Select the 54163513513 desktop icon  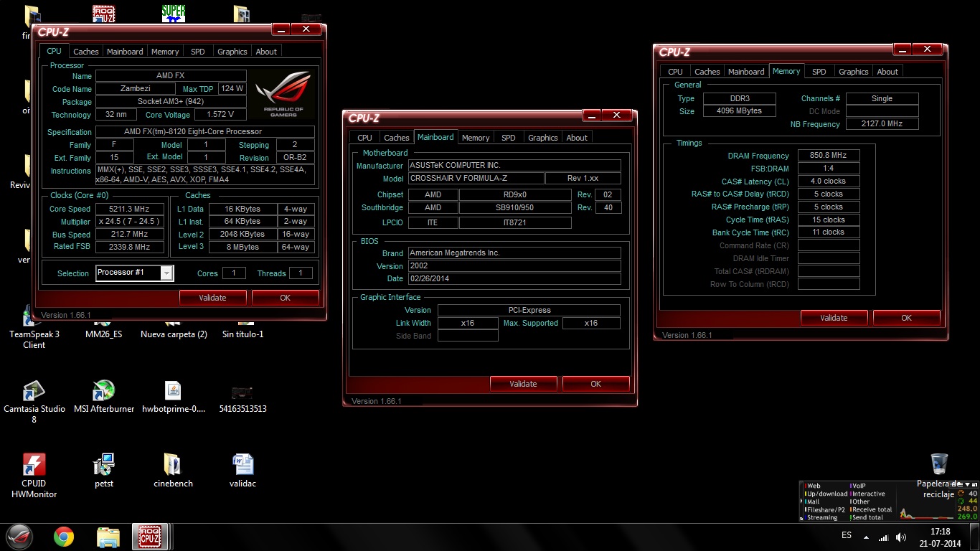(242, 397)
